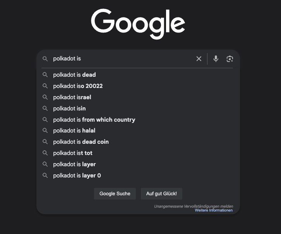Click the voice search microphone icon
This screenshot has height=234, width=281.
[x=216, y=58]
